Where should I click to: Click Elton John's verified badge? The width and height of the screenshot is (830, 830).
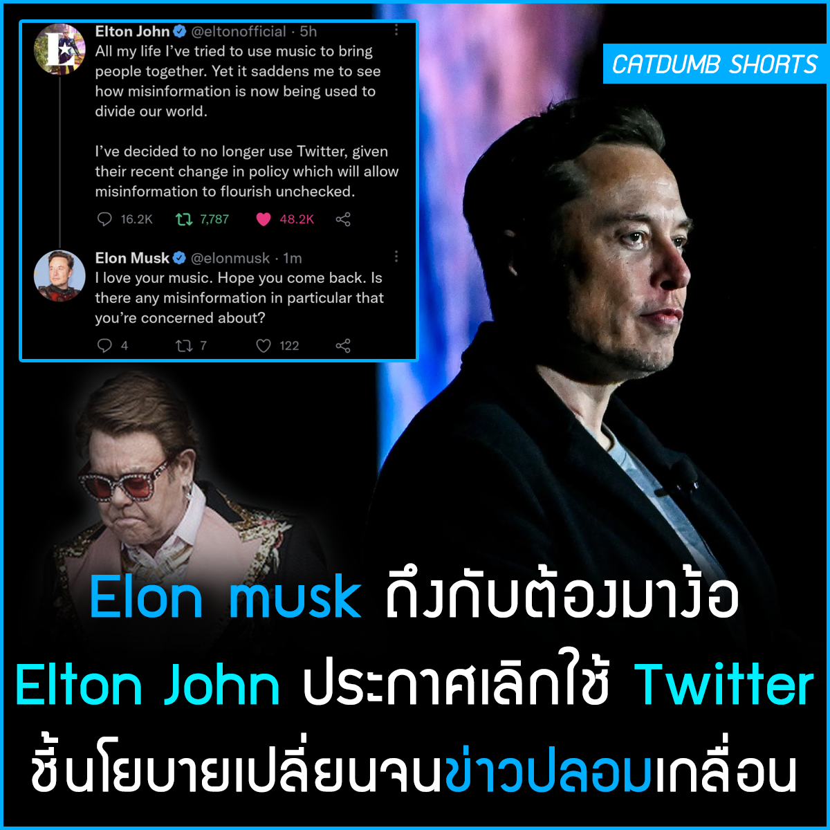coord(180,31)
